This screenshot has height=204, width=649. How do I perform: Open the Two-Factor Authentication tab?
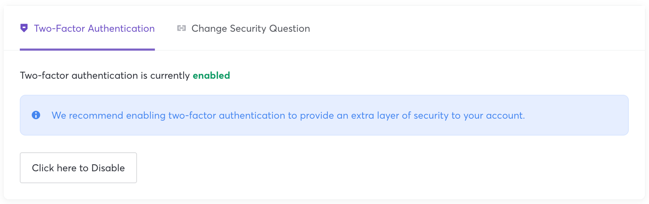click(94, 29)
